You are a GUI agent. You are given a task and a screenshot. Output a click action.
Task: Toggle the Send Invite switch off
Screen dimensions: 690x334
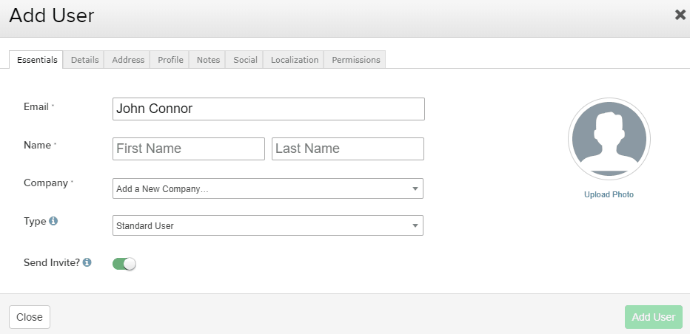[124, 264]
